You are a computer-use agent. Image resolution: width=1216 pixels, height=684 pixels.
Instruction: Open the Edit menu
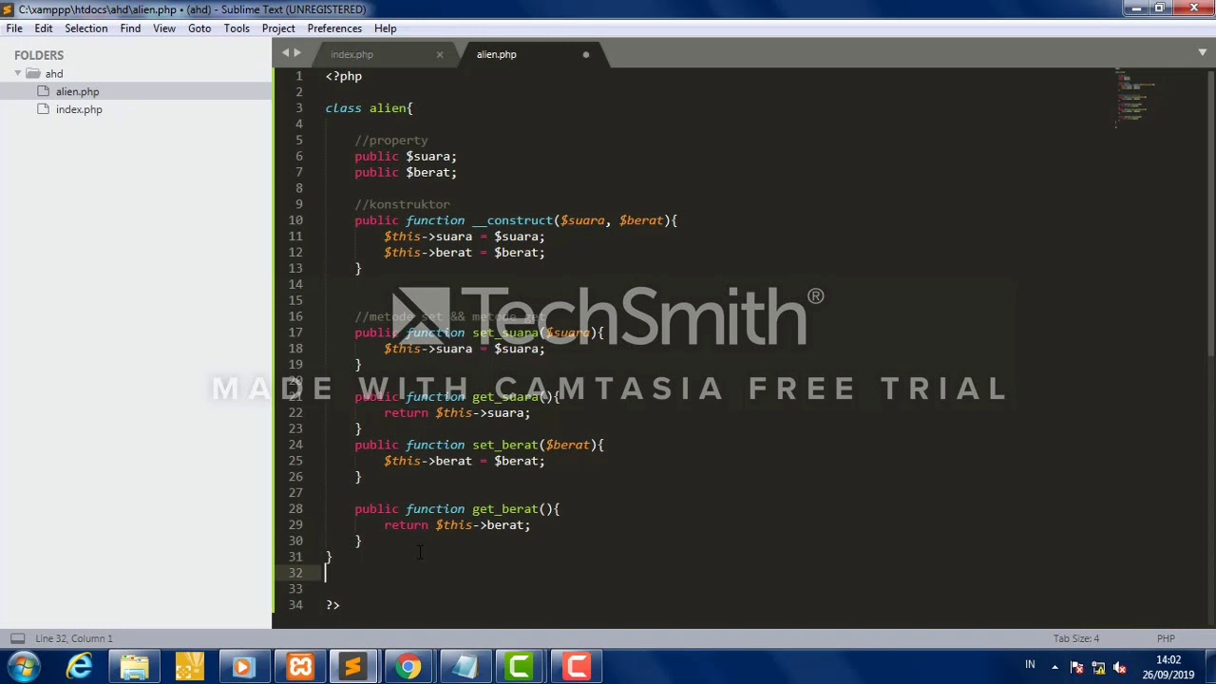pos(44,28)
